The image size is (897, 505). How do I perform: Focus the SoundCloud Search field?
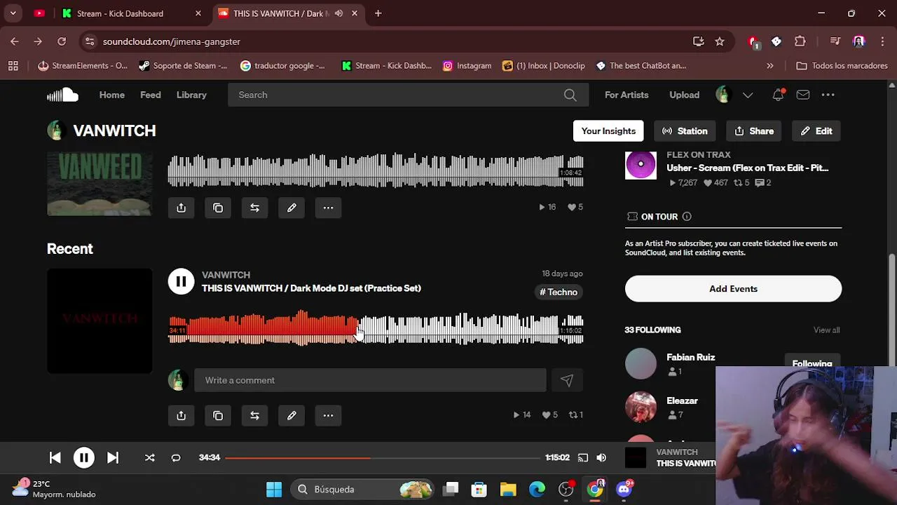408,95
